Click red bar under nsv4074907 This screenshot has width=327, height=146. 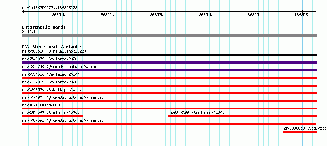(x=169, y=101)
